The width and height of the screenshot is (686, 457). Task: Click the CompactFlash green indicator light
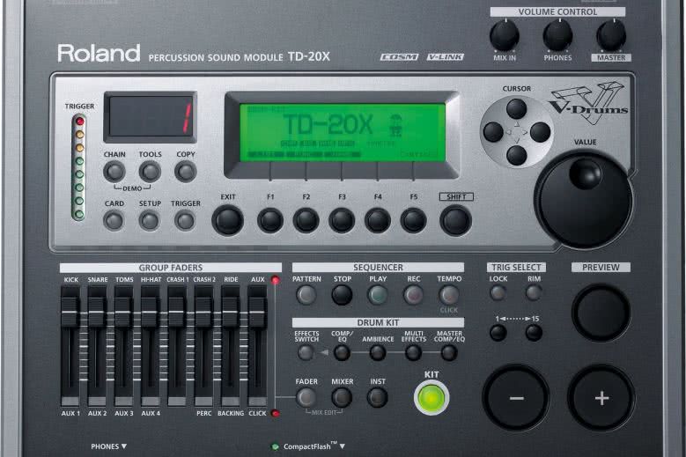coord(275,446)
